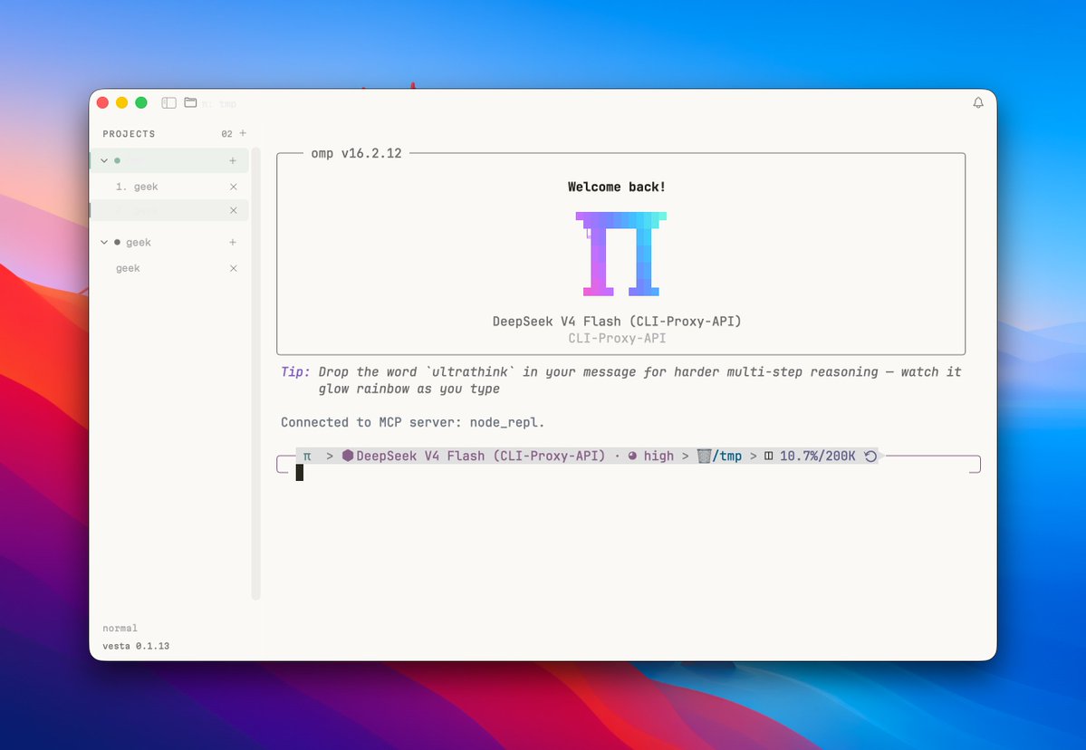
Task: Click 'Connected to MCP server: node_repl.' line
Action: tap(413, 422)
